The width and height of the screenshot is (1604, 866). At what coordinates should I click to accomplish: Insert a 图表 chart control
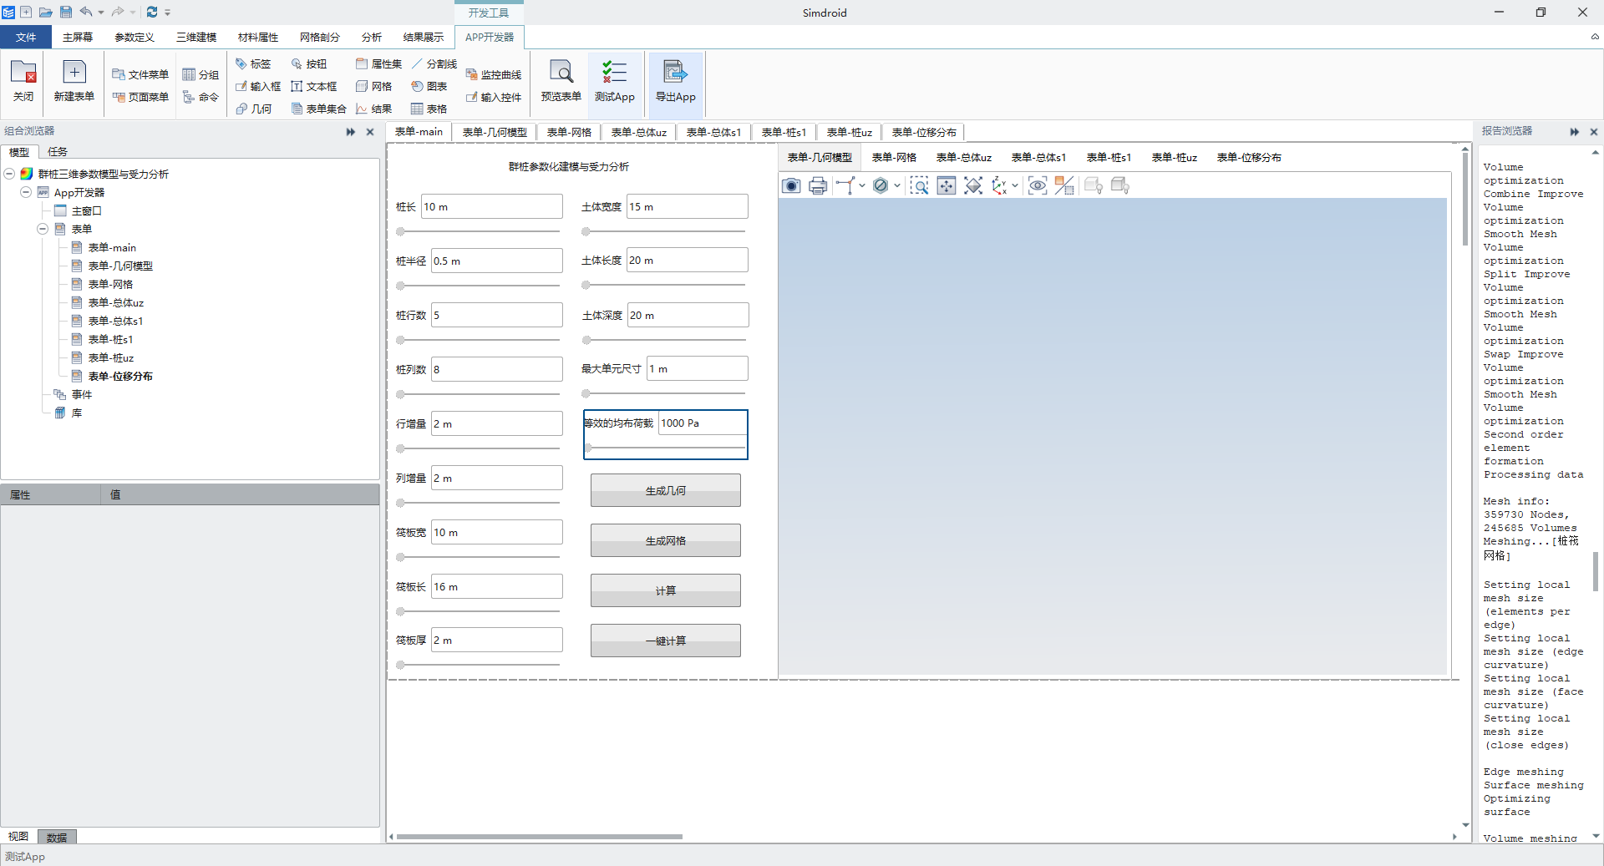429,86
